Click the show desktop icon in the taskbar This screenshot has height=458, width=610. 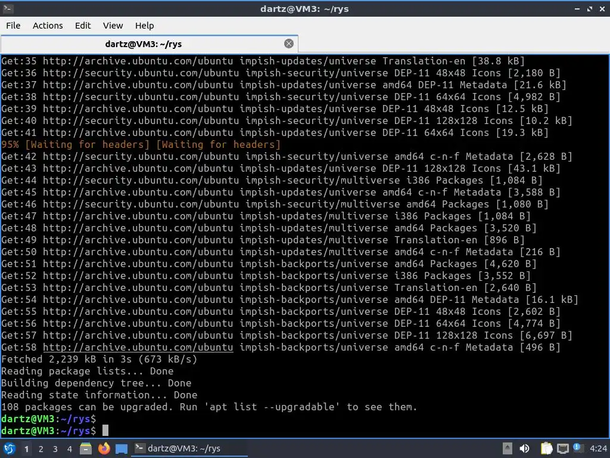pyautogui.click(x=122, y=449)
